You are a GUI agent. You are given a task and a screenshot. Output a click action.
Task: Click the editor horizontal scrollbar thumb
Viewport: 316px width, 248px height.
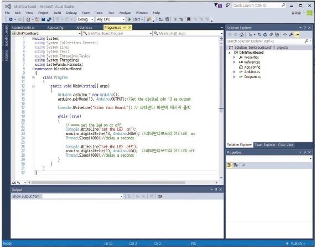tap(108, 183)
